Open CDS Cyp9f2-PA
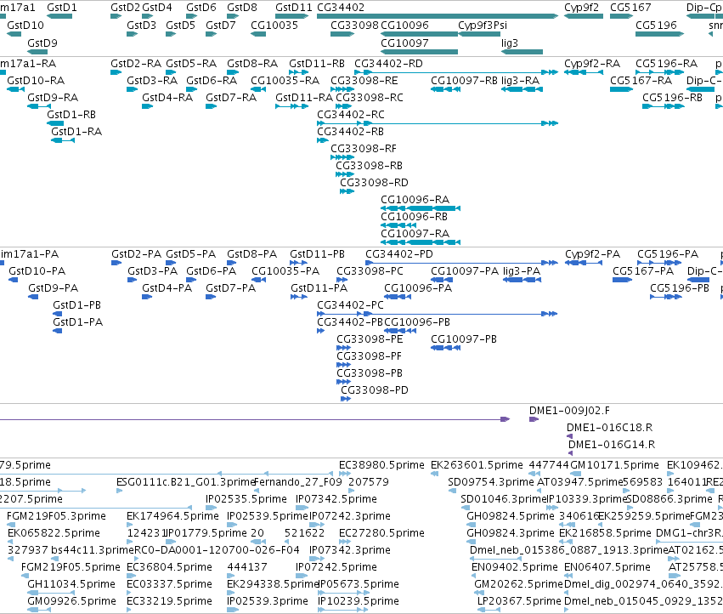 [592, 254]
